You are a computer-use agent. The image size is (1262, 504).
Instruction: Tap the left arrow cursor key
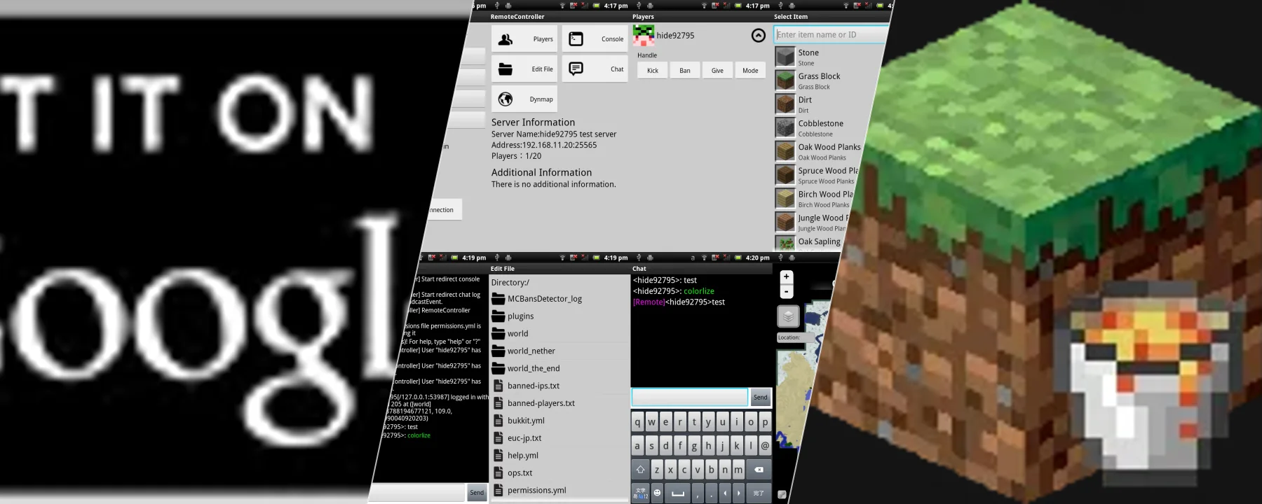[x=725, y=493]
